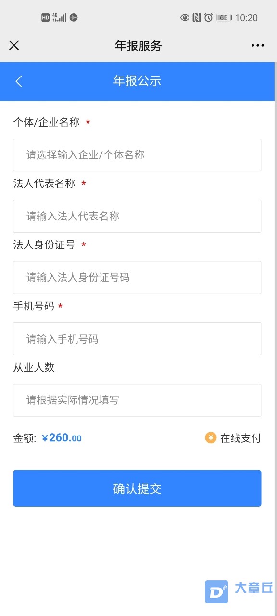Image resolution: width=277 pixels, height=616 pixels.
Task: Focus the 法人代表名称 input field
Action: [137, 216]
